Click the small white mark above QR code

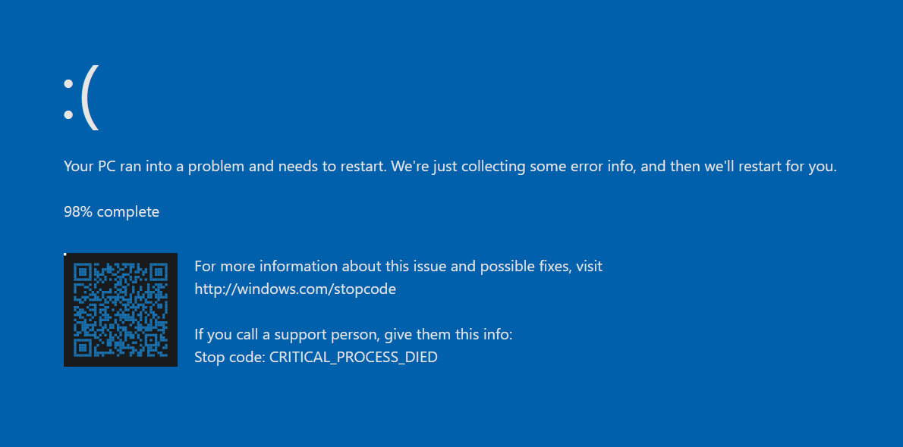coord(65,254)
